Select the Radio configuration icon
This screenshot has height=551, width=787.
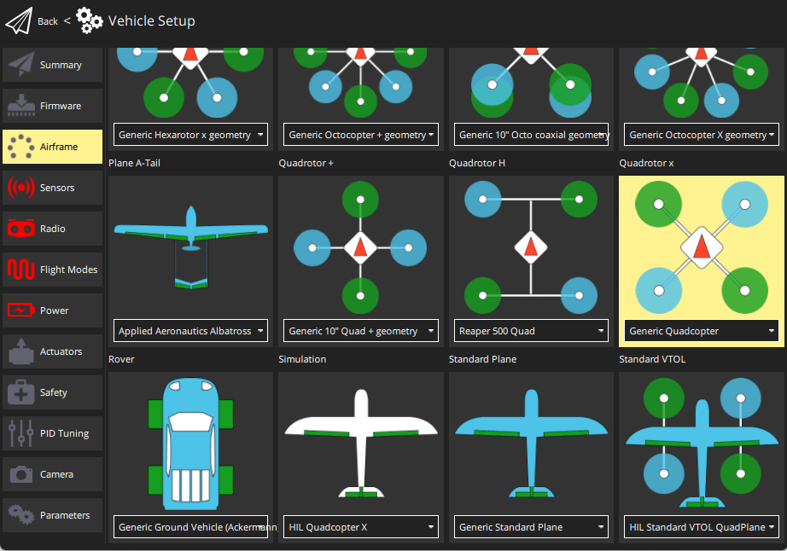(x=52, y=229)
